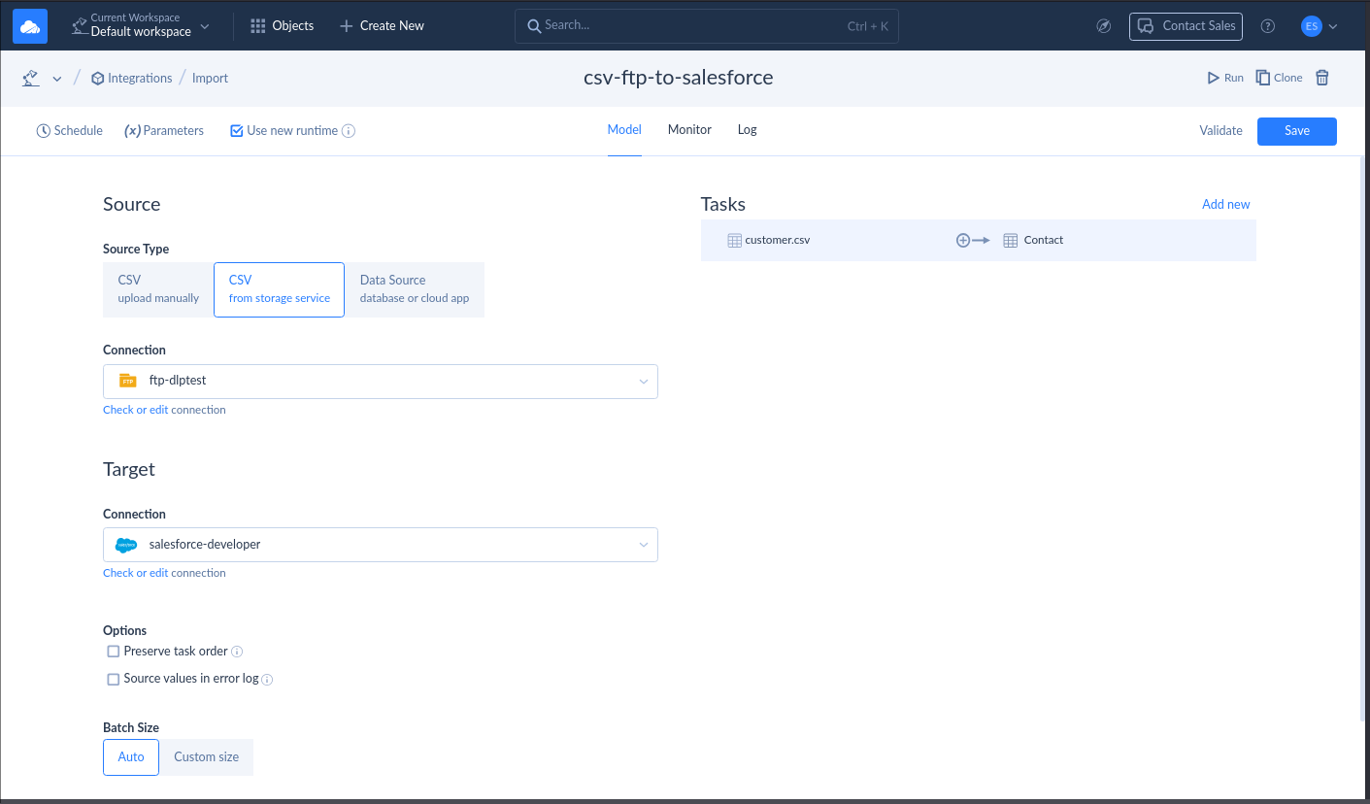The width and height of the screenshot is (1370, 804).
Task: Clone the current integration
Action: (1279, 77)
